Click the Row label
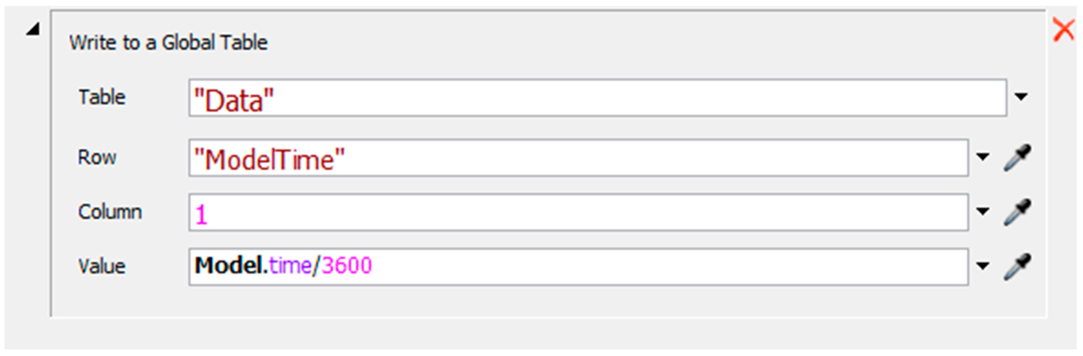 click(x=97, y=158)
